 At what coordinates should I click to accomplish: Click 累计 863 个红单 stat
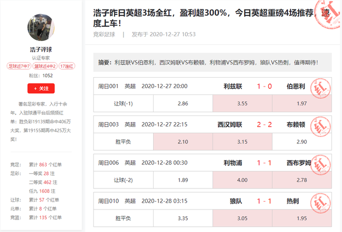(x=45, y=165)
